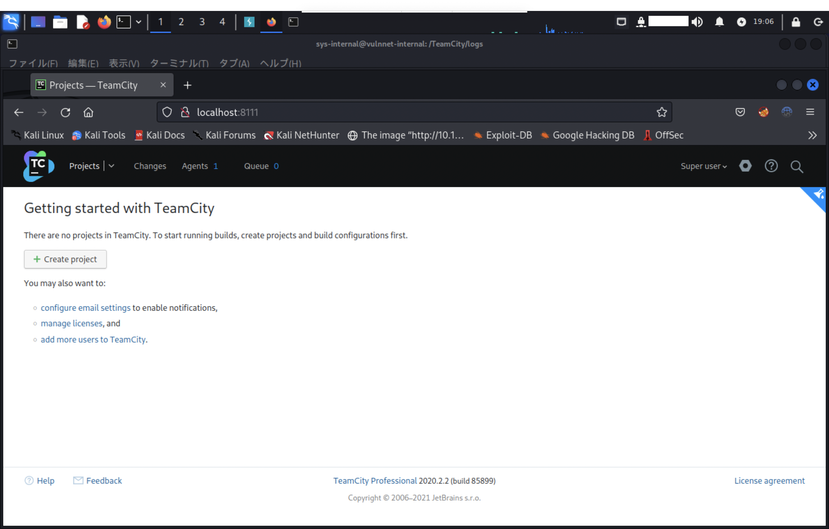Click the Save to Pocket icon
The image size is (829, 529).
(740, 112)
